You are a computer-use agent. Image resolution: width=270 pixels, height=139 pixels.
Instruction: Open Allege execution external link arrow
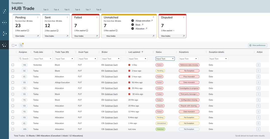point(152,21)
